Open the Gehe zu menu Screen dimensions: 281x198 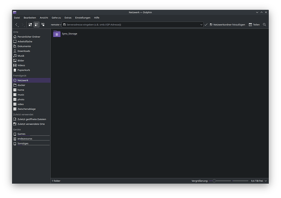[56, 18]
